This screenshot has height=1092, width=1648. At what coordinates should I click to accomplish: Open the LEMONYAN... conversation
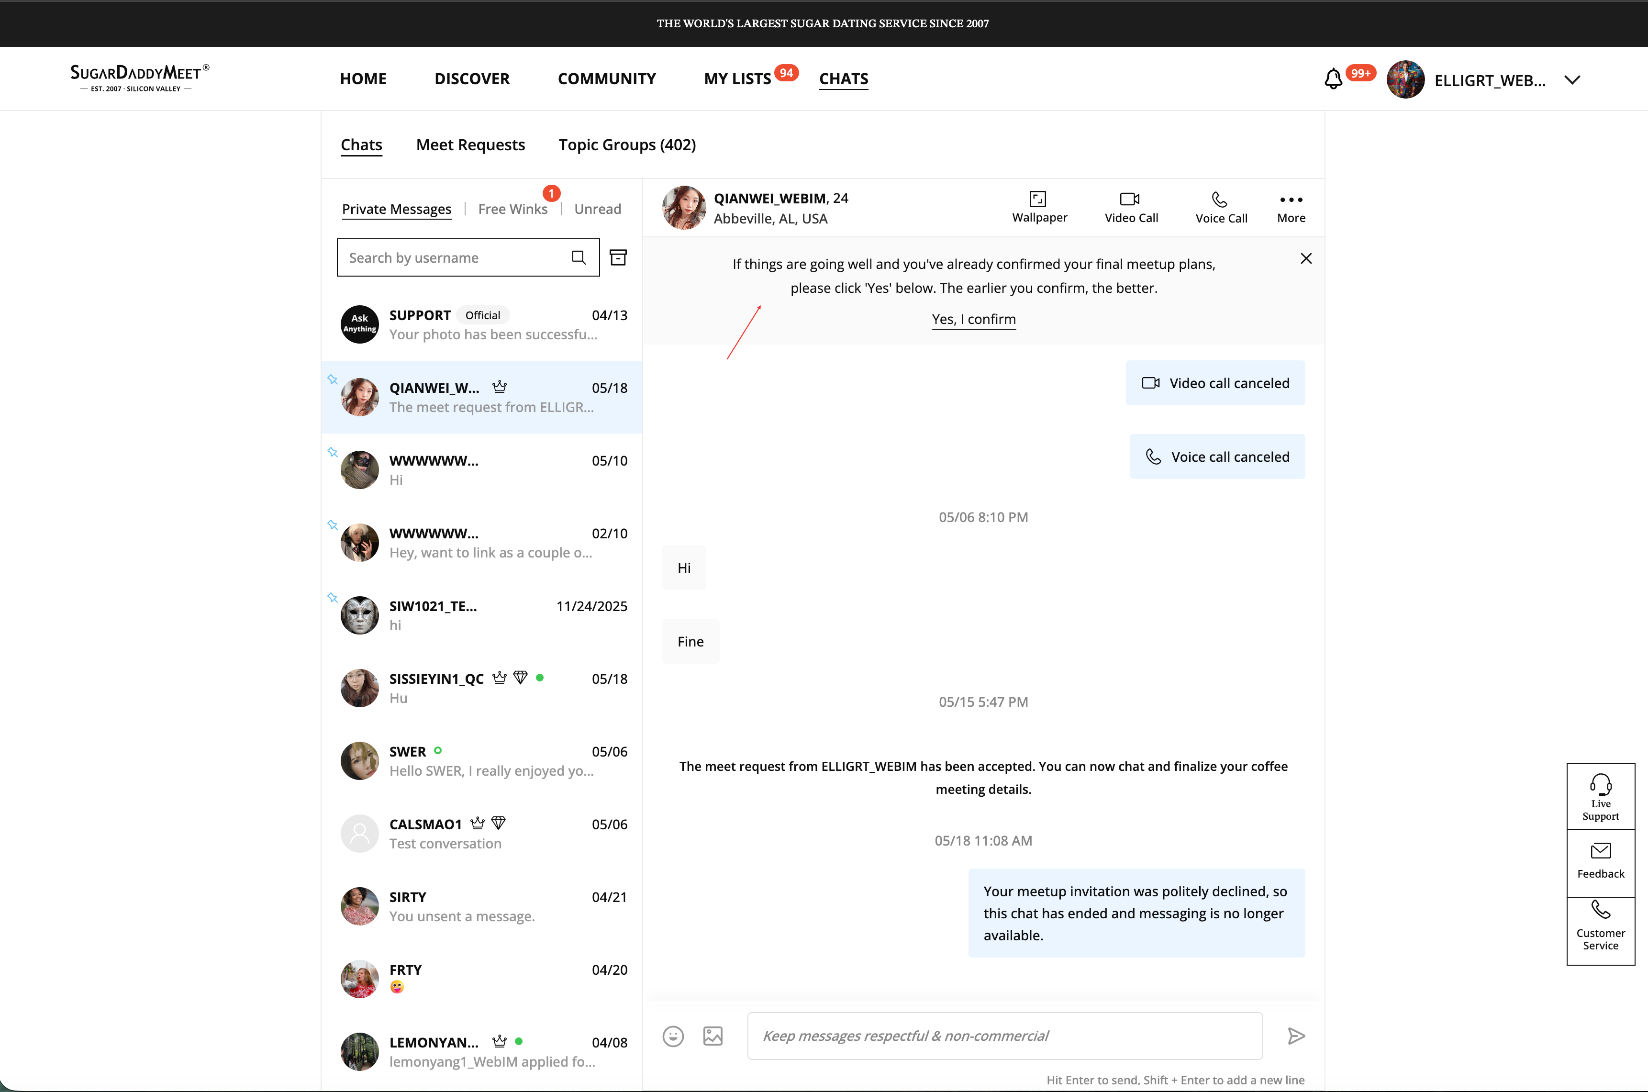click(x=482, y=1052)
